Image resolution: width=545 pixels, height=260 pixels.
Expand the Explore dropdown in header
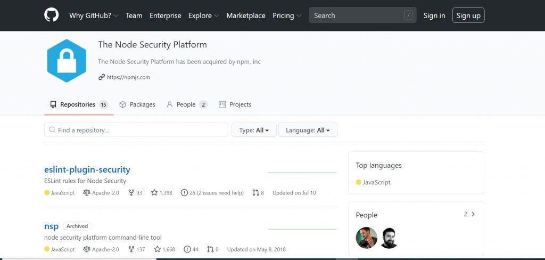[204, 15]
